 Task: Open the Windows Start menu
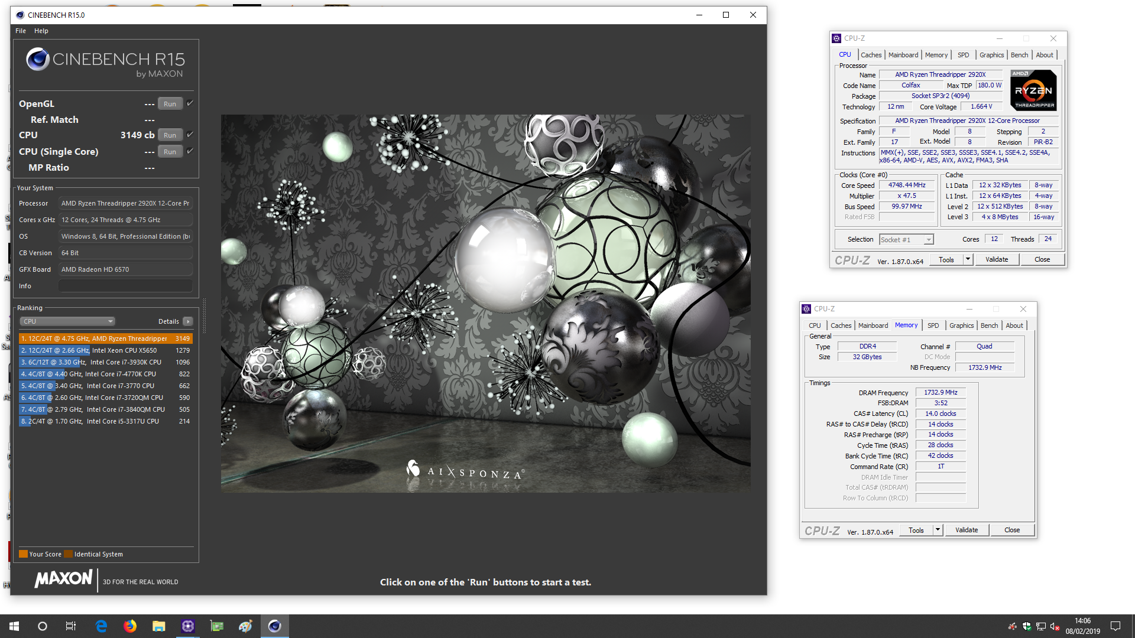pos(14,626)
